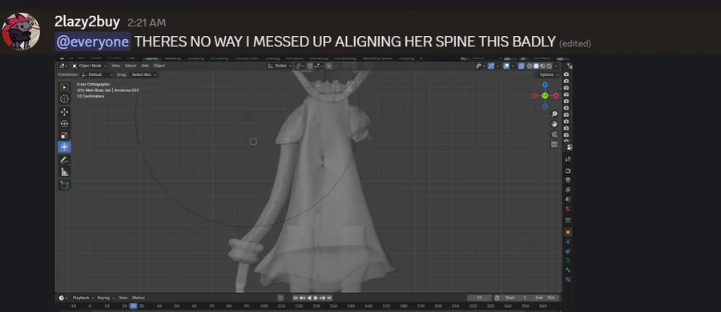Open the Playback dropdown in timeline
The width and height of the screenshot is (721, 312).
point(83,298)
